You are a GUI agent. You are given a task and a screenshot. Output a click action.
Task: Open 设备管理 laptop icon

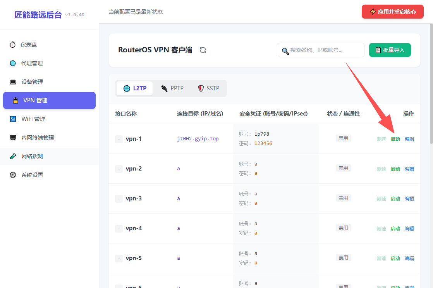[x=13, y=82]
